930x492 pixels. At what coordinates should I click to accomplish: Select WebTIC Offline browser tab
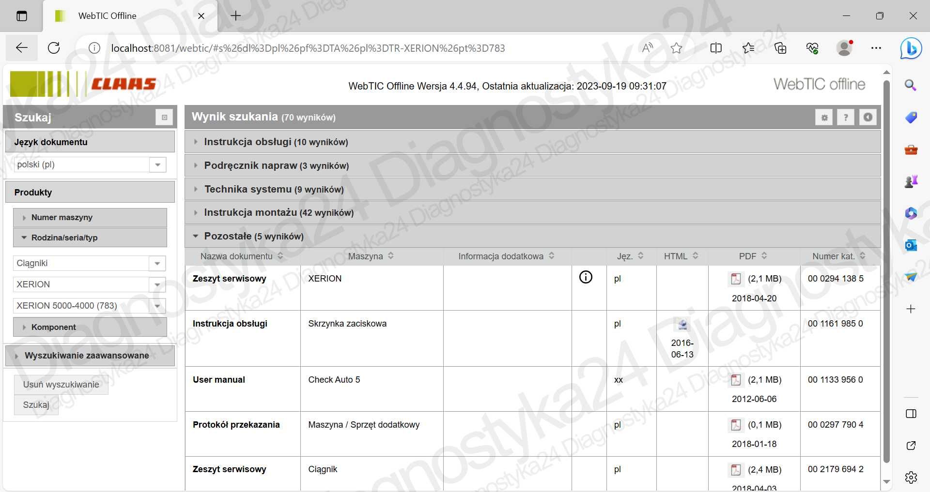pos(130,16)
